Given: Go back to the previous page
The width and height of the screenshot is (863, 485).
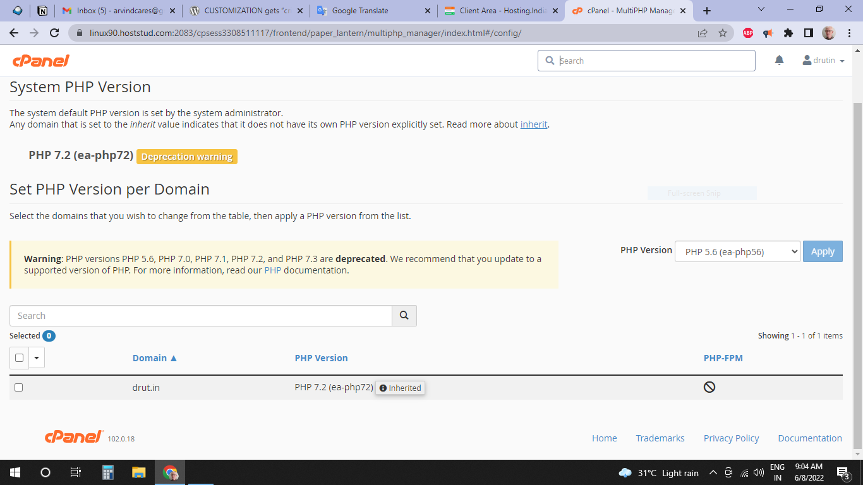Looking at the screenshot, I should pyautogui.click(x=14, y=33).
